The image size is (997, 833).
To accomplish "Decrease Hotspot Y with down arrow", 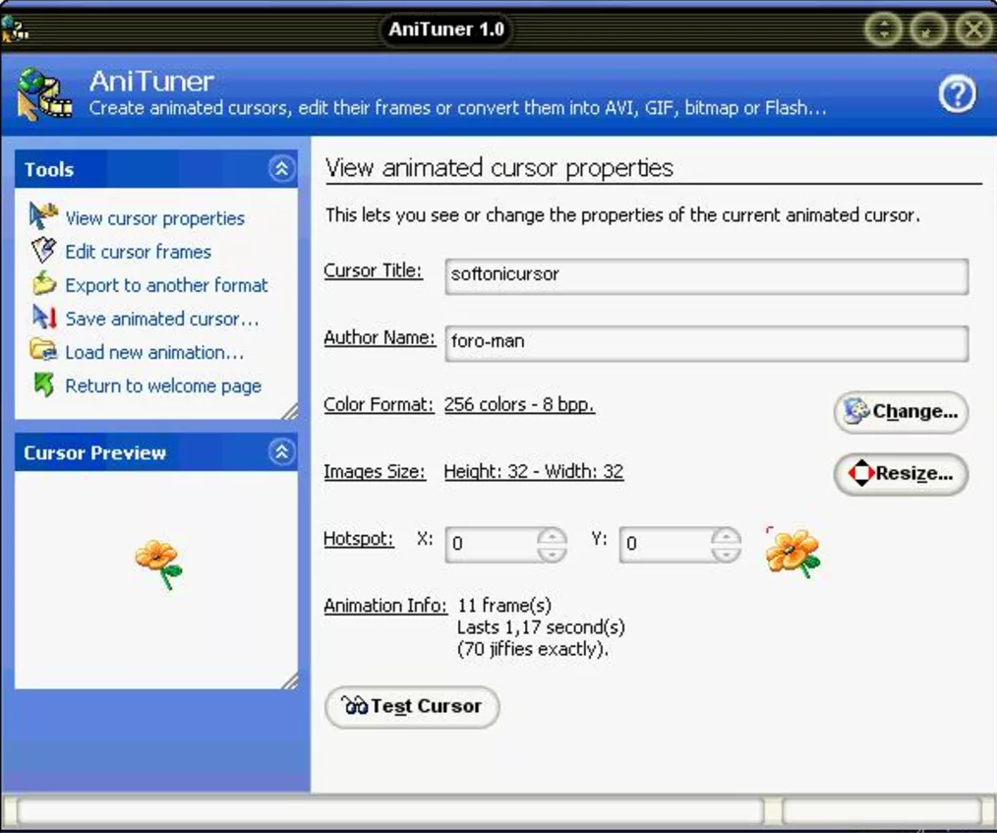I will [726, 554].
